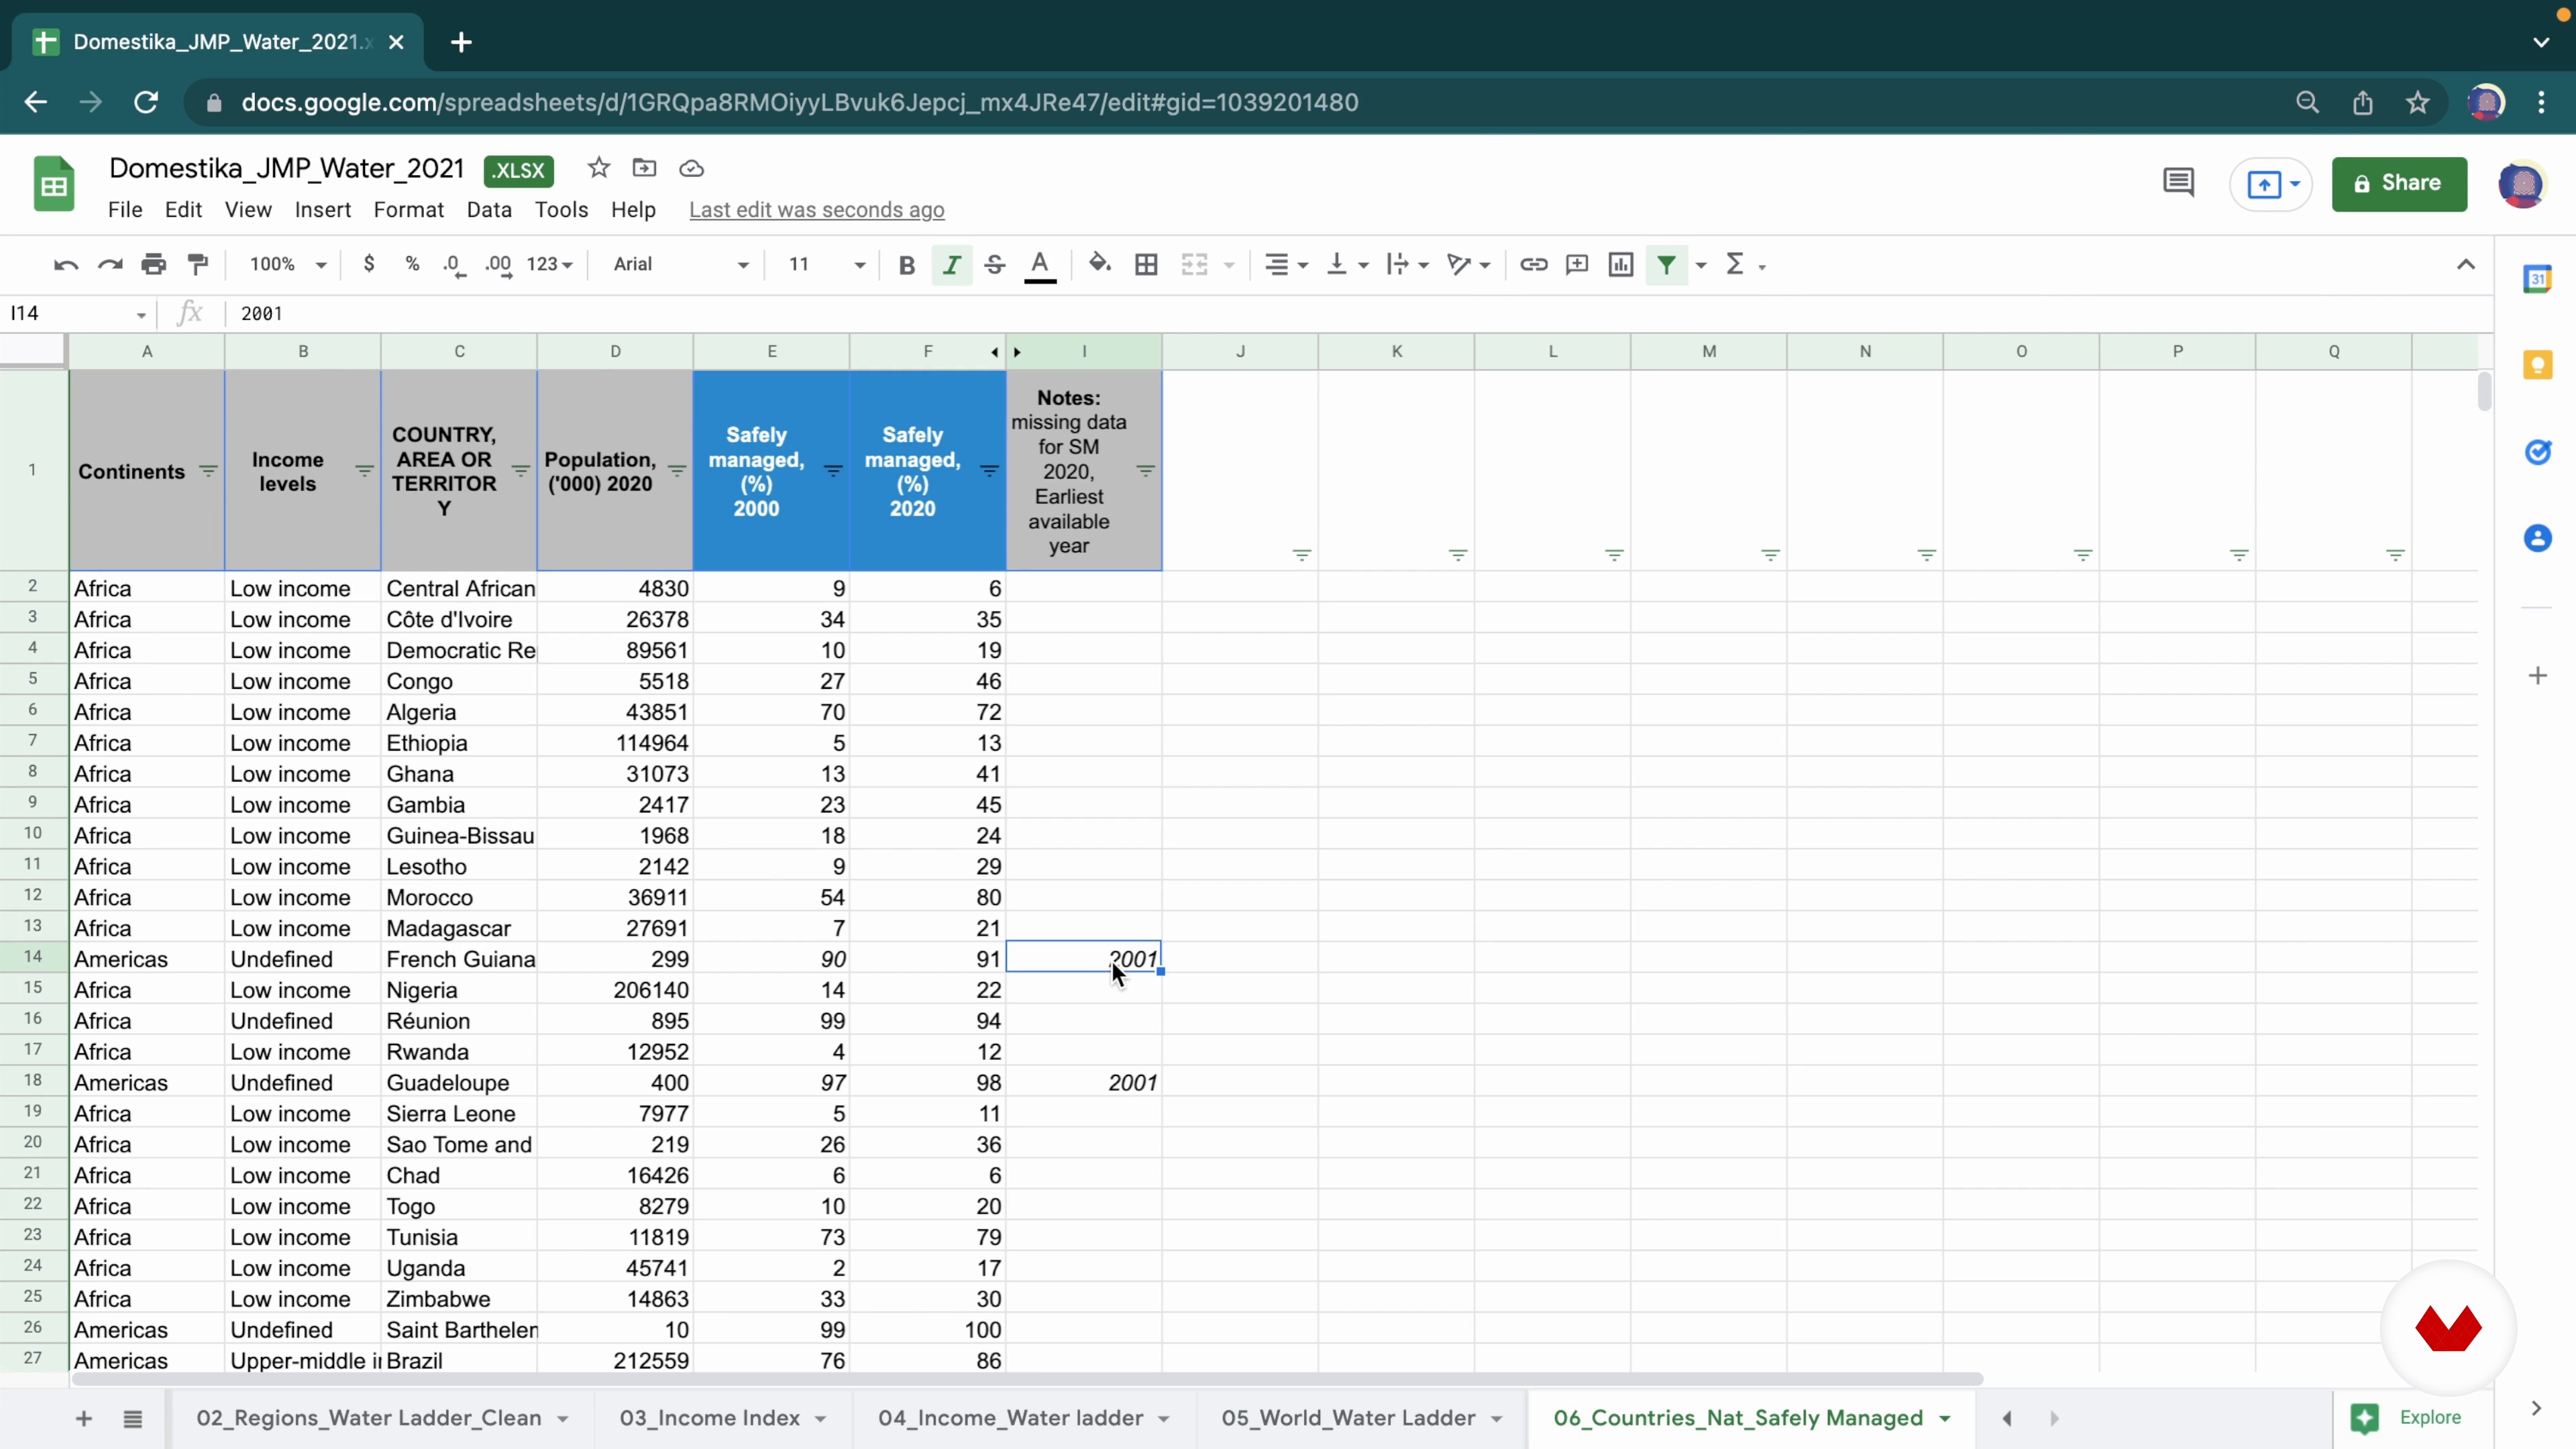The width and height of the screenshot is (2576, 1449).
Task: Click the insert link icon
Action: coord(1533,264)
